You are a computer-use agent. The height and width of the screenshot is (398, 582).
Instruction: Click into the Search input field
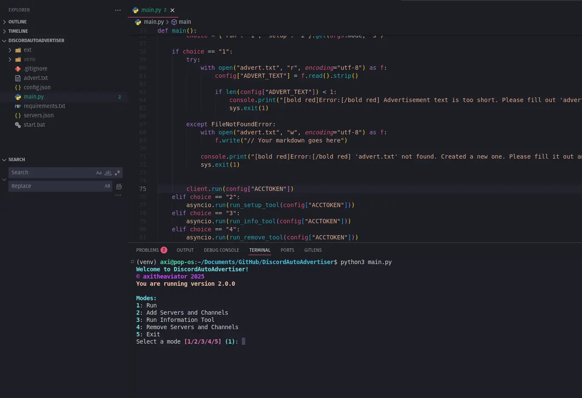pos(51,173)
